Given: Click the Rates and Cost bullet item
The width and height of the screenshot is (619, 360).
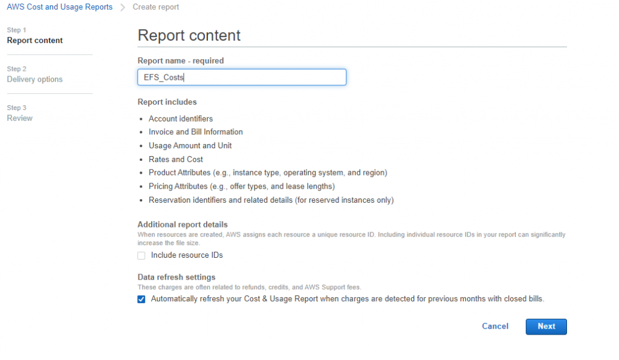Looking at the screenshot, I should click(176, 159).
